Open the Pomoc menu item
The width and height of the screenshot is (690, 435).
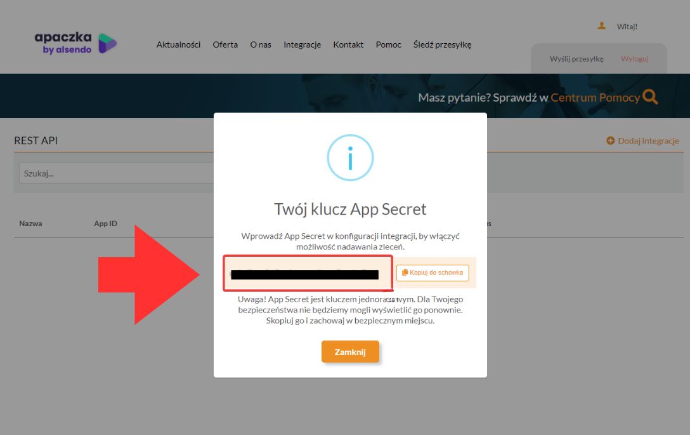389,44
